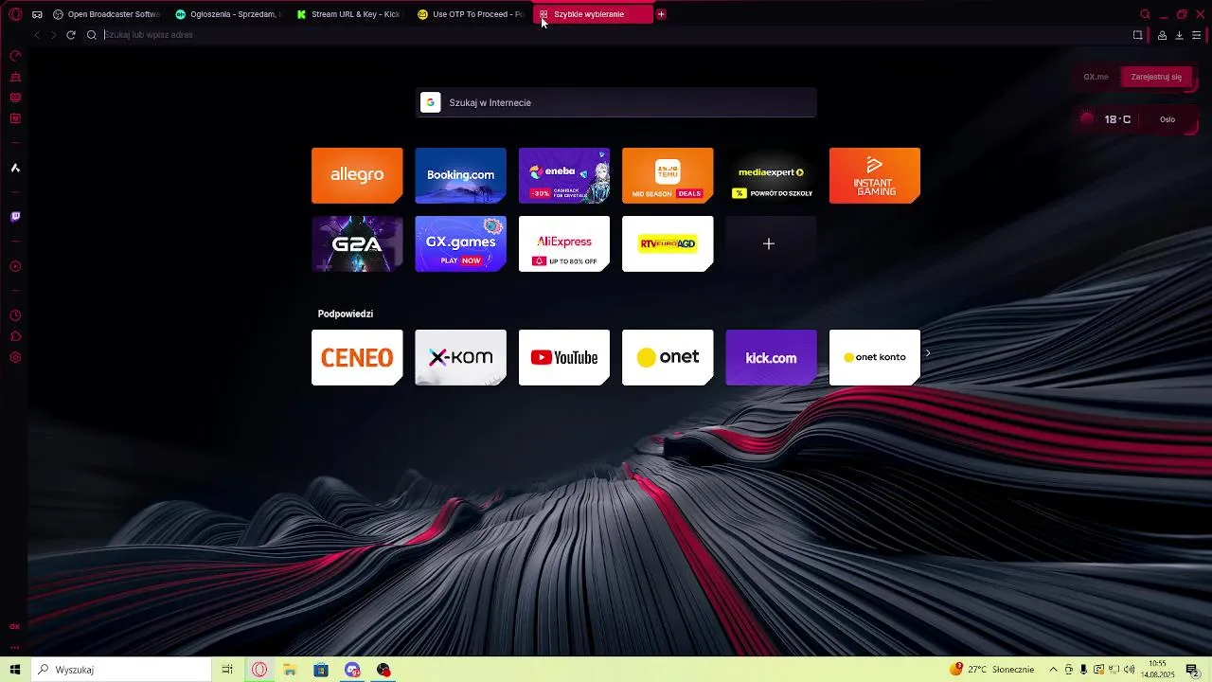Show hidden tray icons chevron
The width and height of the screenshot is (1212, 682).
click(x=1053, y=670)
